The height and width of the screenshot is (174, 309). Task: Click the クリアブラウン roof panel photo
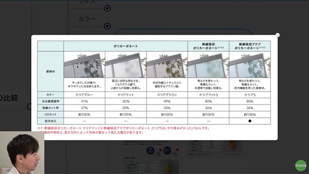pyautogui.click(x=167, y=65)
